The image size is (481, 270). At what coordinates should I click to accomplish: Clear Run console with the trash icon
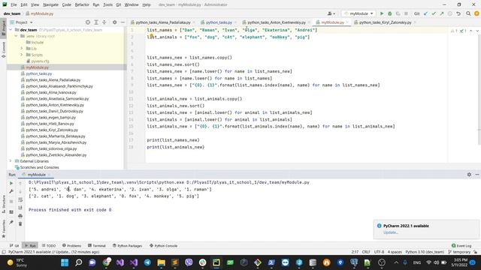click(x=20, y=224)
